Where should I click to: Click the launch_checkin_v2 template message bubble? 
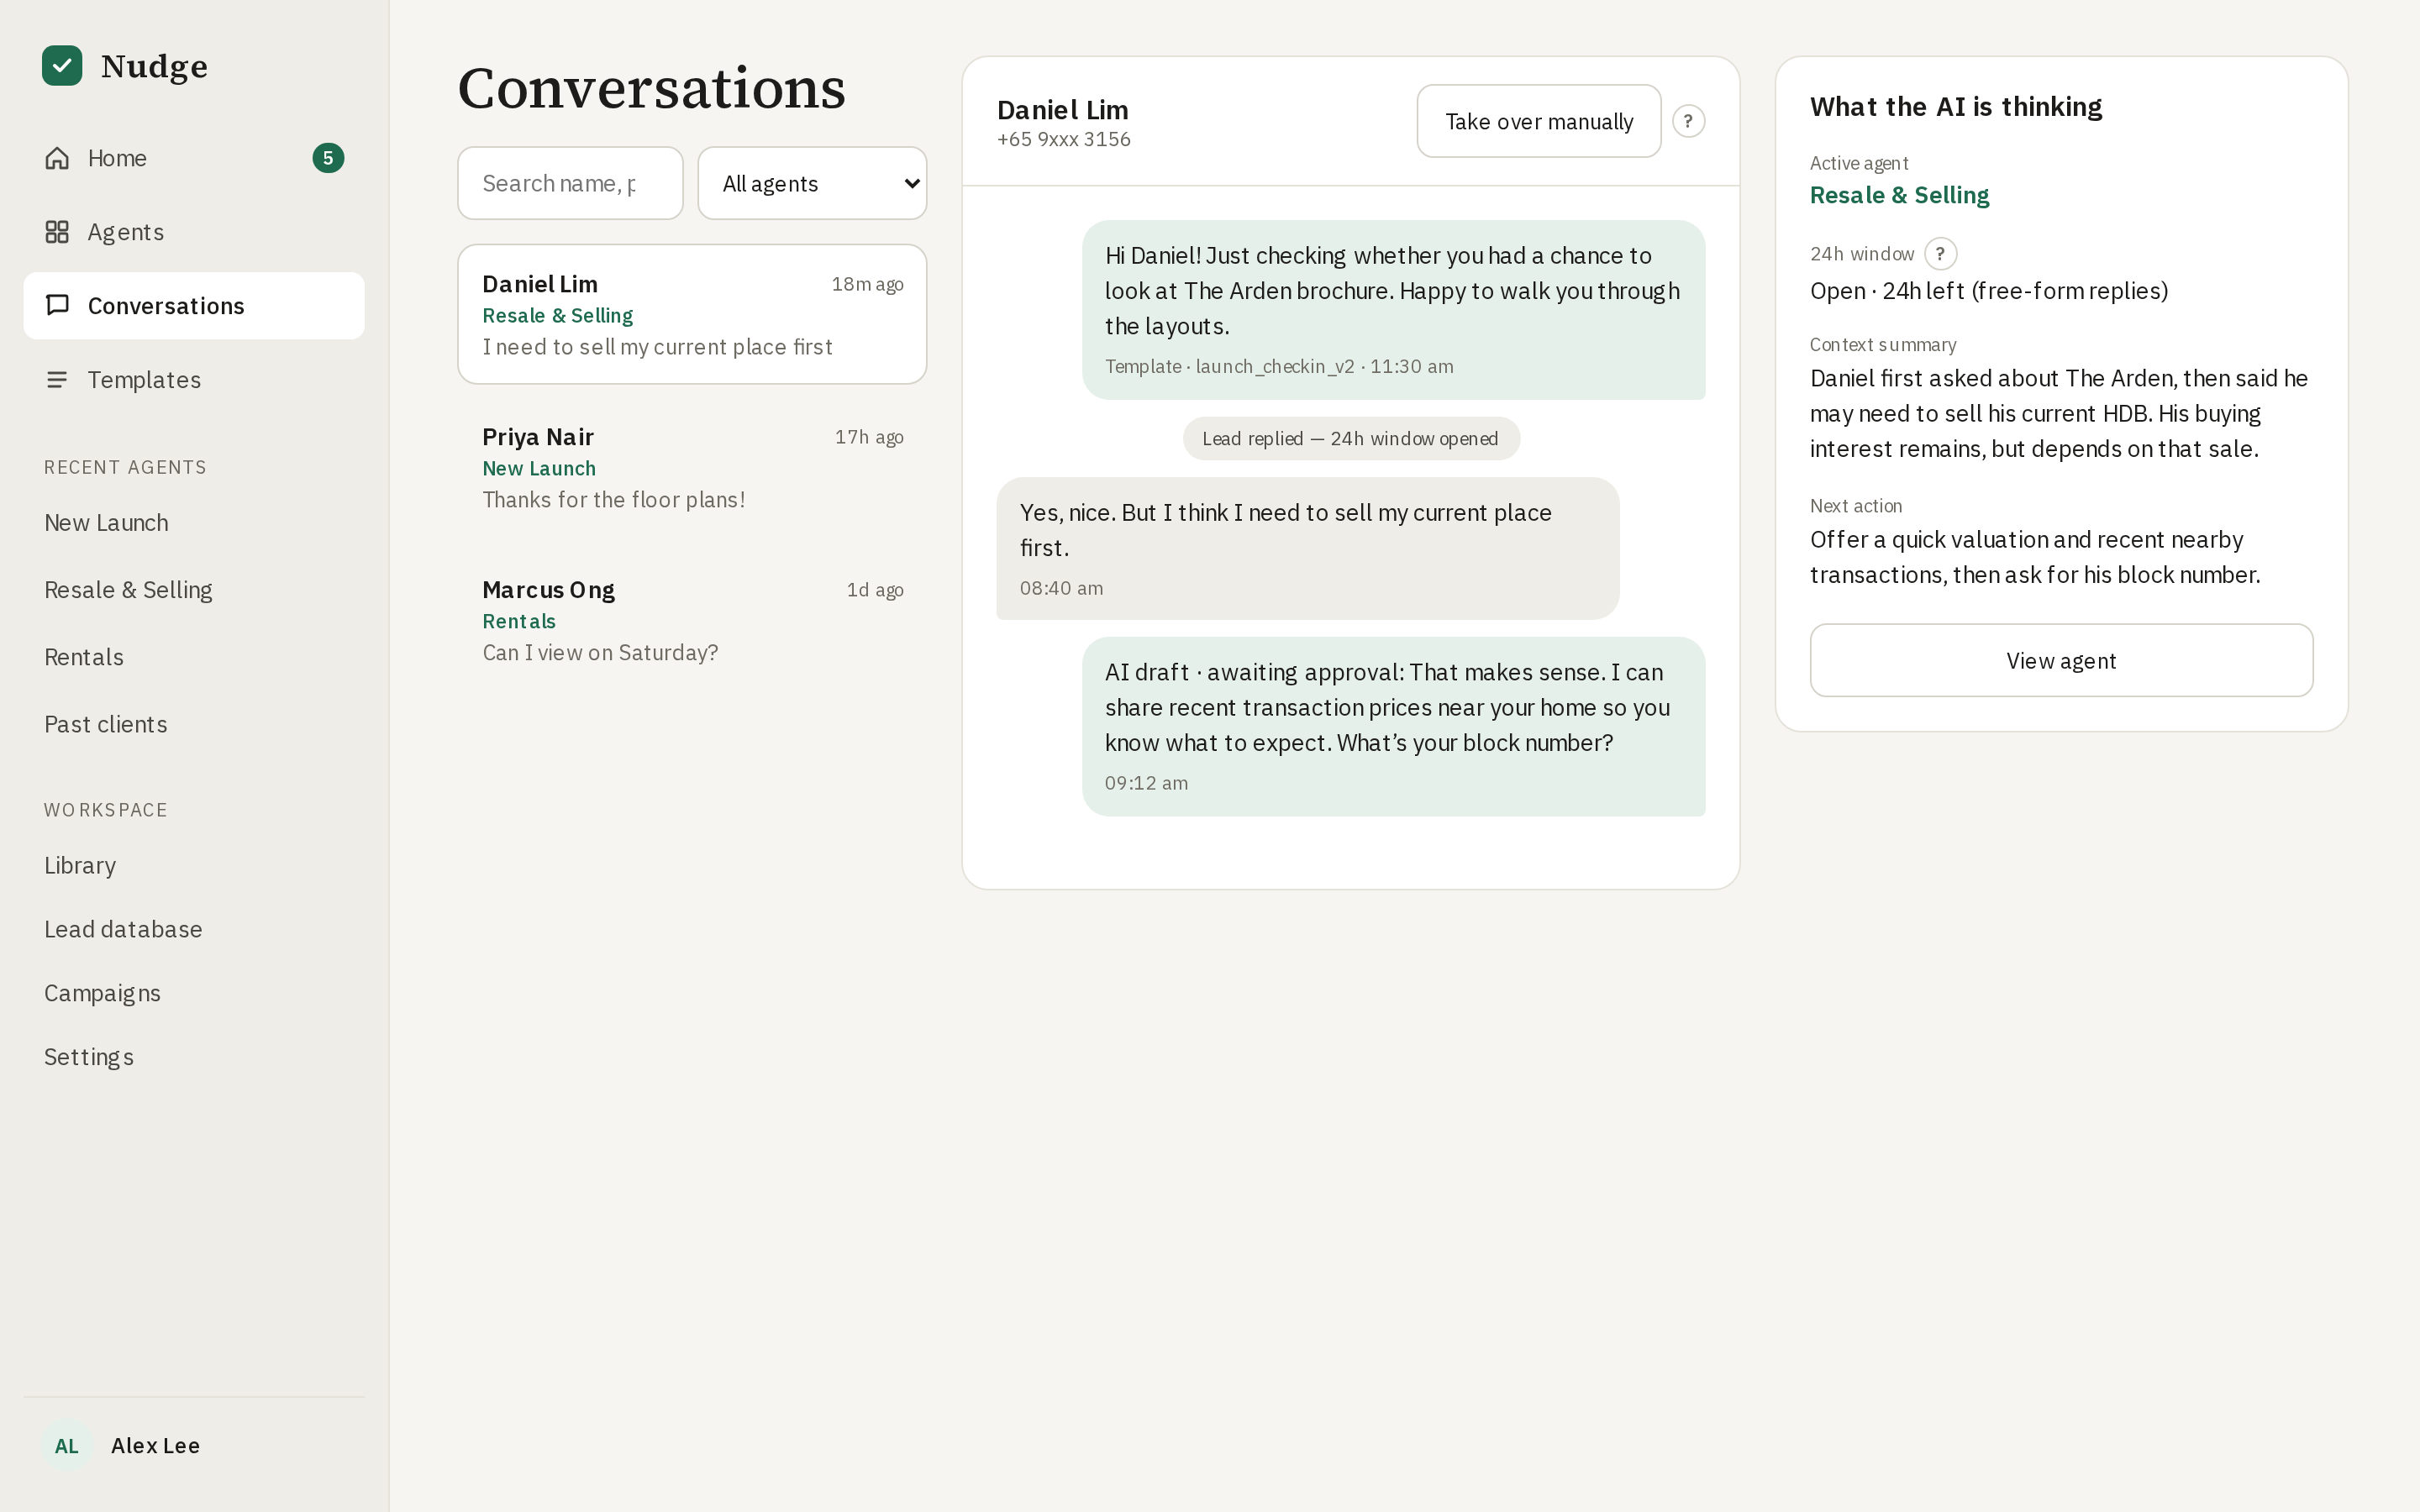(x=1393, y=310)
